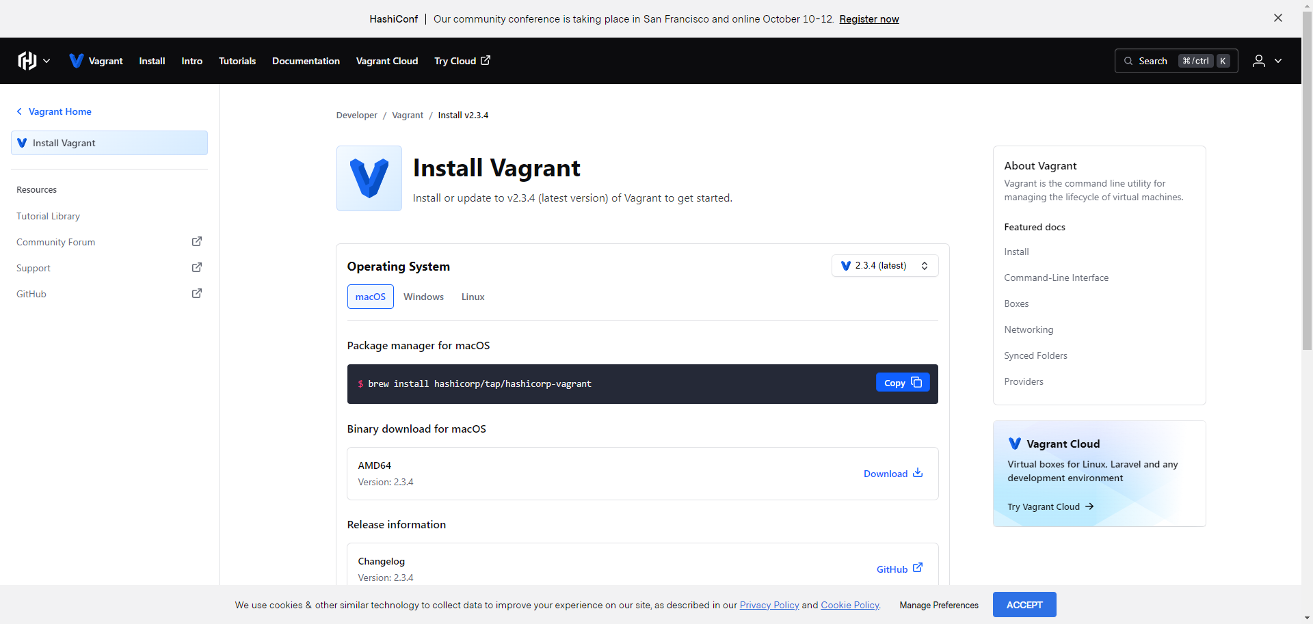The image size is (1313, 624).
Task: Open Vagrant Cloud nav item
Action: [387, 61]
